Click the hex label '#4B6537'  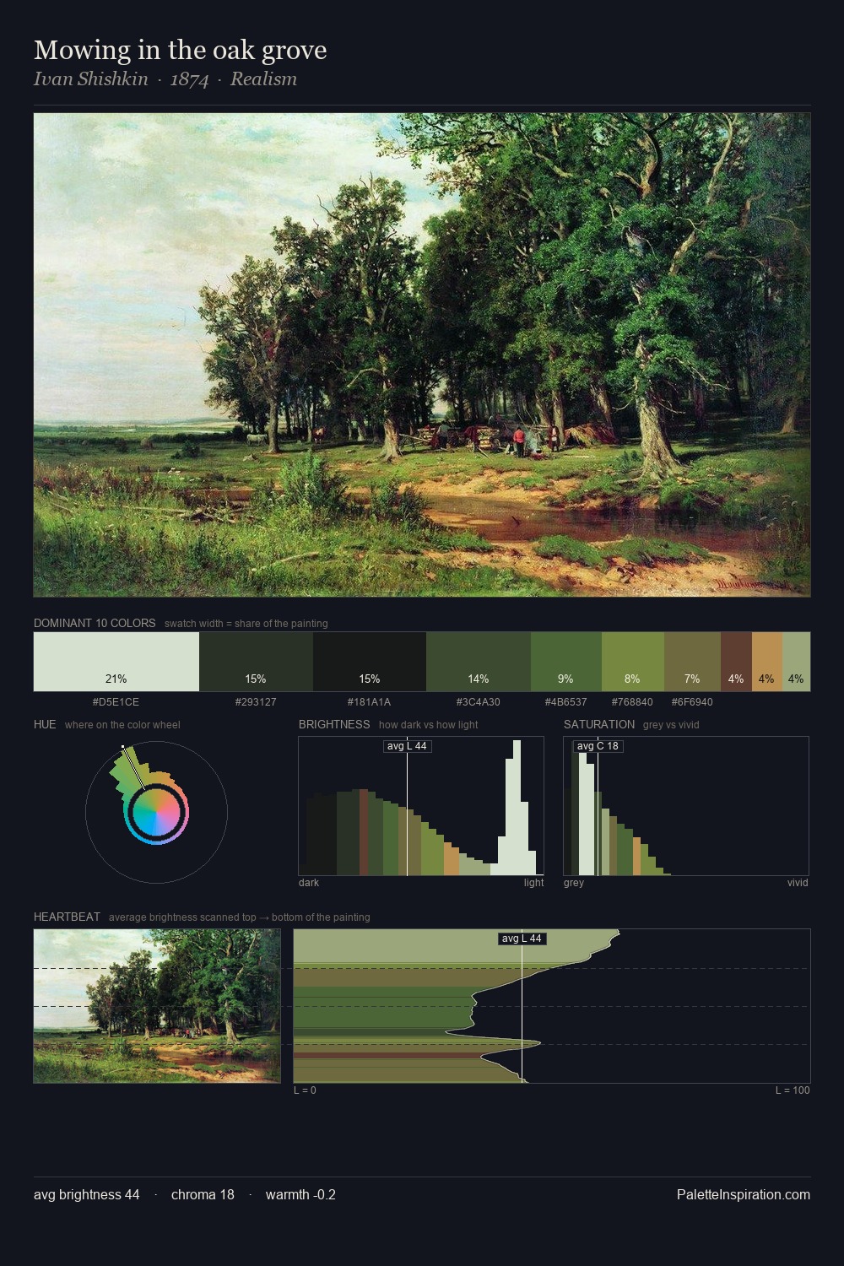tap(565, 702)
